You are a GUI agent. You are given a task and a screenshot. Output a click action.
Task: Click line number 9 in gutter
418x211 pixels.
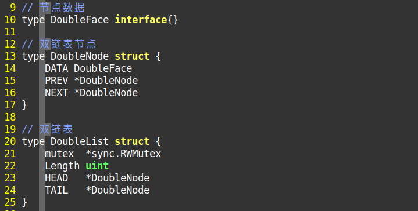pyautogui.click(x=13, y=8)
